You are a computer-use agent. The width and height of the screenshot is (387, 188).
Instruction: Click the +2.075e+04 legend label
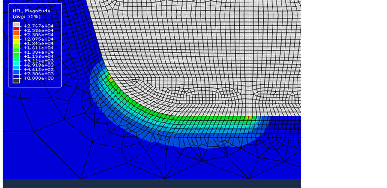pyautogui.click(x=39, y=39)
